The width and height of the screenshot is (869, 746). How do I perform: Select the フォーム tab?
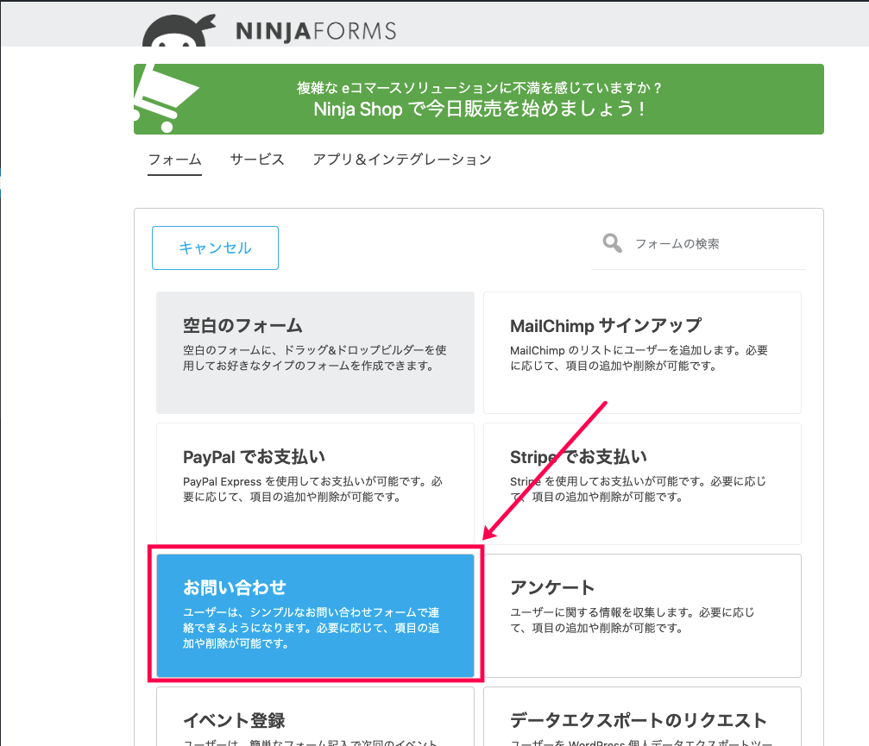click(174, 160)
